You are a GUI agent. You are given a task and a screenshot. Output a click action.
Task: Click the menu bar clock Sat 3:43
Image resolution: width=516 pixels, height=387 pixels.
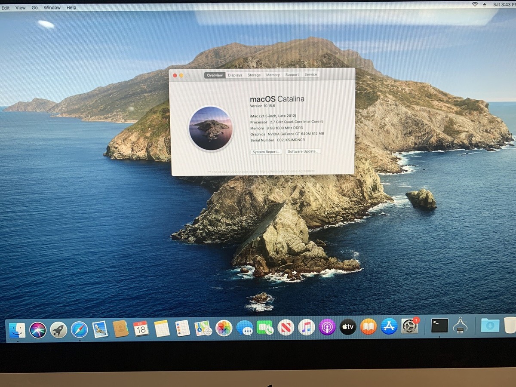coord(504,4)
